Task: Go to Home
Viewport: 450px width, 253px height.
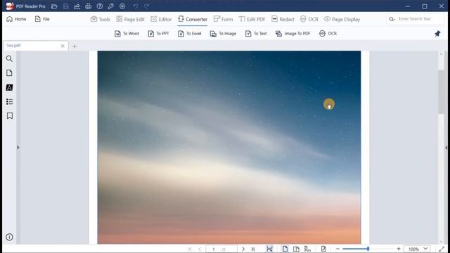Action: (x=16, y=19)
